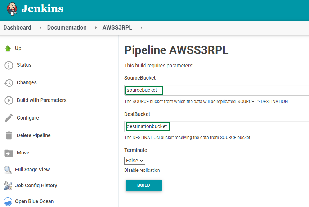Click the Build with Parameters play icon
309x207 pixels.
pos(9,100)
